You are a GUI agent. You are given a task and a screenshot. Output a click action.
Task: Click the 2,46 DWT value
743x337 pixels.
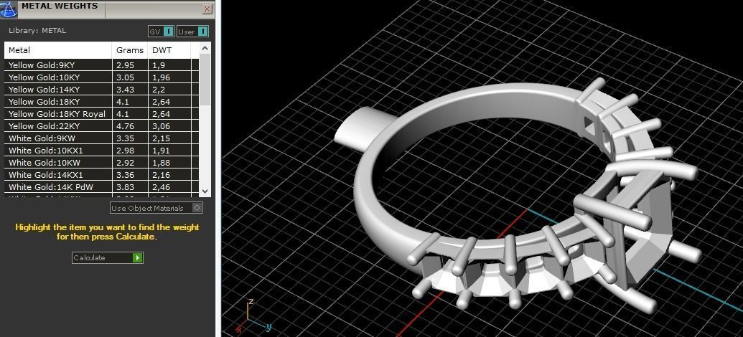(x=161, y=187)
